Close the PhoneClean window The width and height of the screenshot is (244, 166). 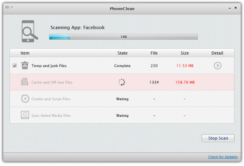[x=236, y=8]
